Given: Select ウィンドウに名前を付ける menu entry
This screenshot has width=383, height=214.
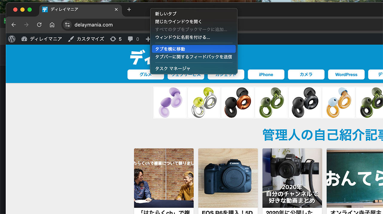Looking at the screenshot, I should [x=183, y=37].
